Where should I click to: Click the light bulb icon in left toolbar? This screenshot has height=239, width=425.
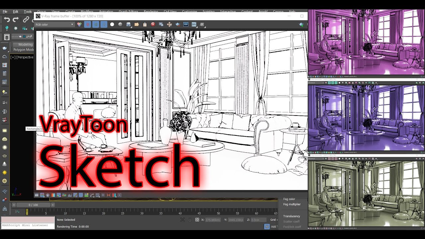tap(7, 29)
